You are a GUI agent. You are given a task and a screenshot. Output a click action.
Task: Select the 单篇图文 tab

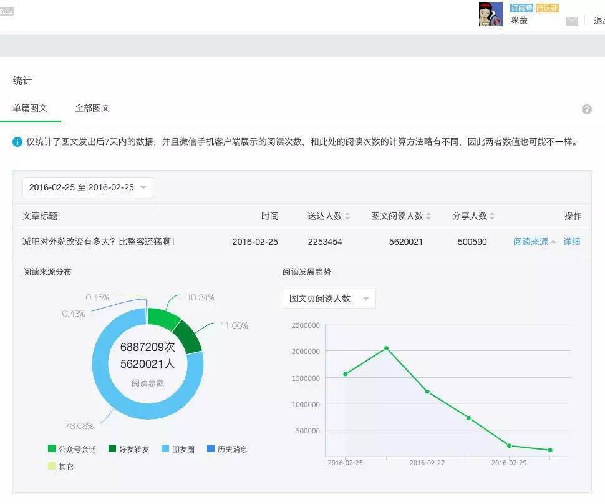(30, 108)
